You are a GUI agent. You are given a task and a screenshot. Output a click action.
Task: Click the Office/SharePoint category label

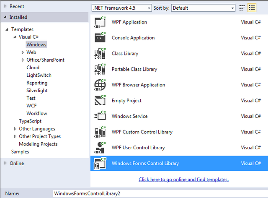point(45,60)
